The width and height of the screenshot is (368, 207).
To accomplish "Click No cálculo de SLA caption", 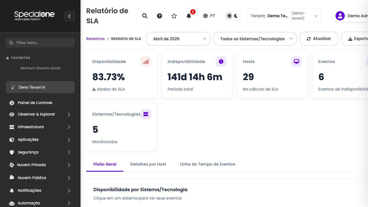I will pyautogui.click(x=260, y=89).
